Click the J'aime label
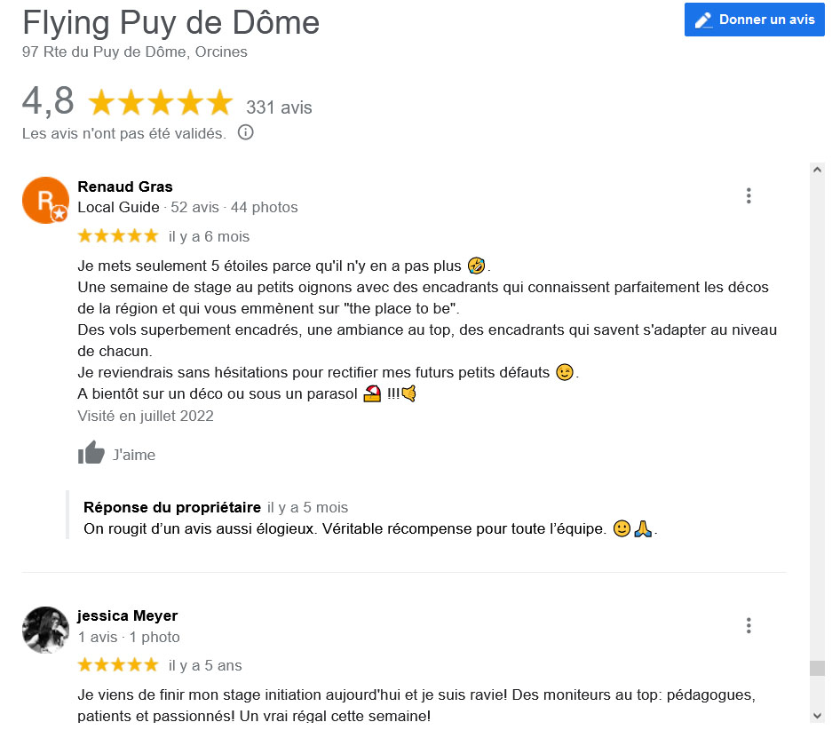The image size is (832, 754). coord(134,455)
